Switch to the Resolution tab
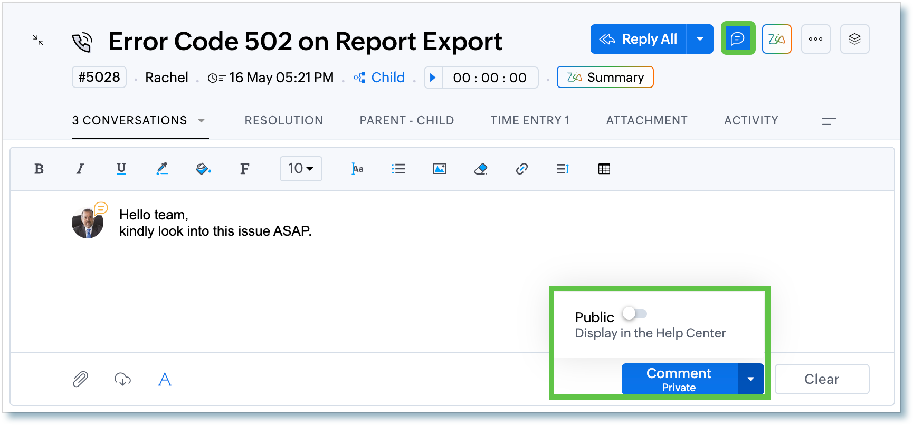The image size is (913, 425). click(283, 121)
